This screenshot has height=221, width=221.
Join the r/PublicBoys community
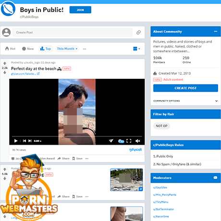[80, 10]
